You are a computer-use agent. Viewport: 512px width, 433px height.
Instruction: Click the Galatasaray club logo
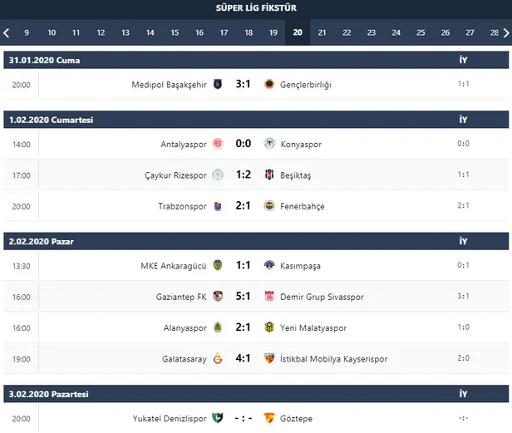coord(219,358)
